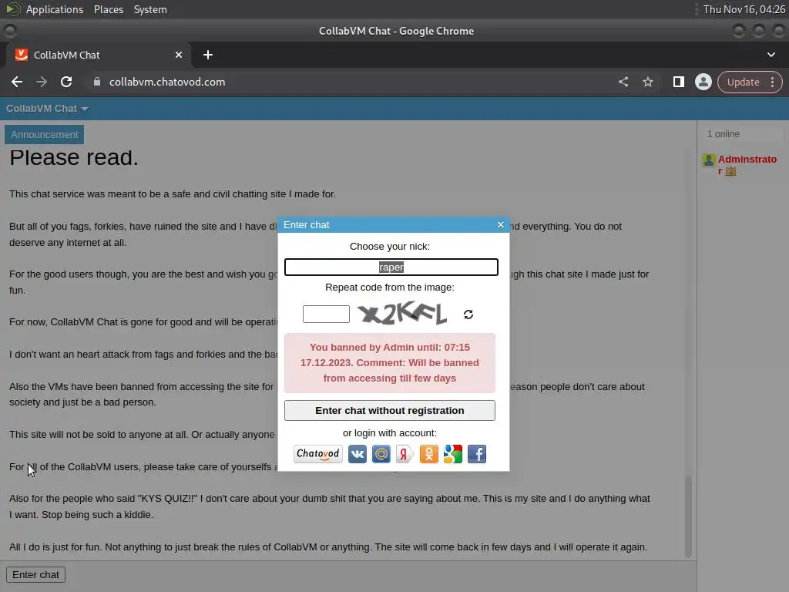Log in with Chatovod account
Image resolution: width=789 pixels, height=592 pixels.
coord(318,454)
